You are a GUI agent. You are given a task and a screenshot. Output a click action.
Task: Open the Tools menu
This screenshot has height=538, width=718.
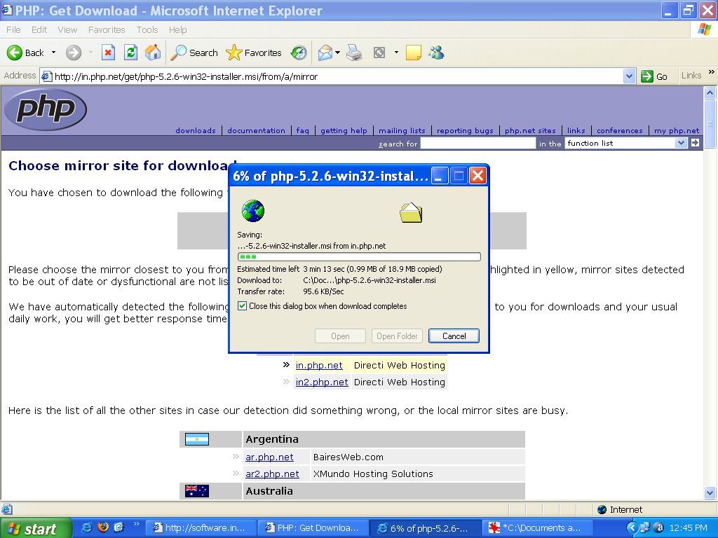tap(147, 29)
